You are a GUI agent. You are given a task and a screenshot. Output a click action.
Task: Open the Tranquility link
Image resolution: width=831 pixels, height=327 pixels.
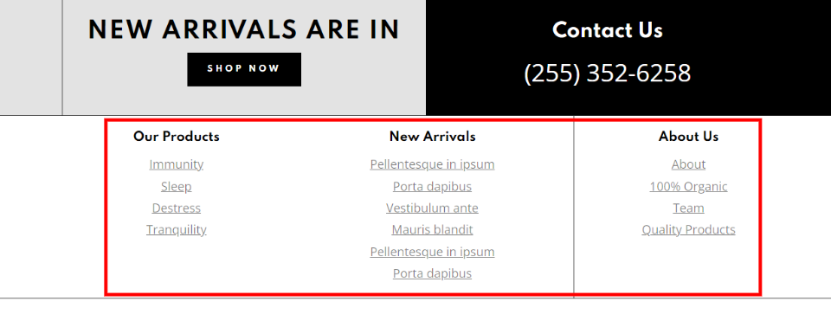click(176, 230)
